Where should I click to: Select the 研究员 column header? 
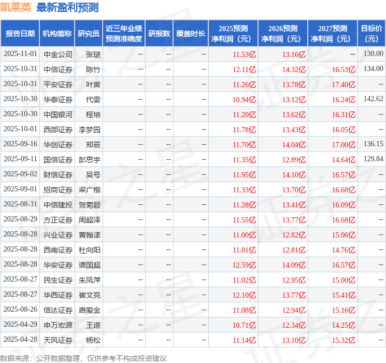(x=89, y=34)
